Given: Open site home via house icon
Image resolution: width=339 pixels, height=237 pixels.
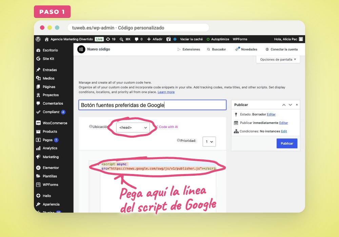Looking at the screenshot, I should (46, 39).
